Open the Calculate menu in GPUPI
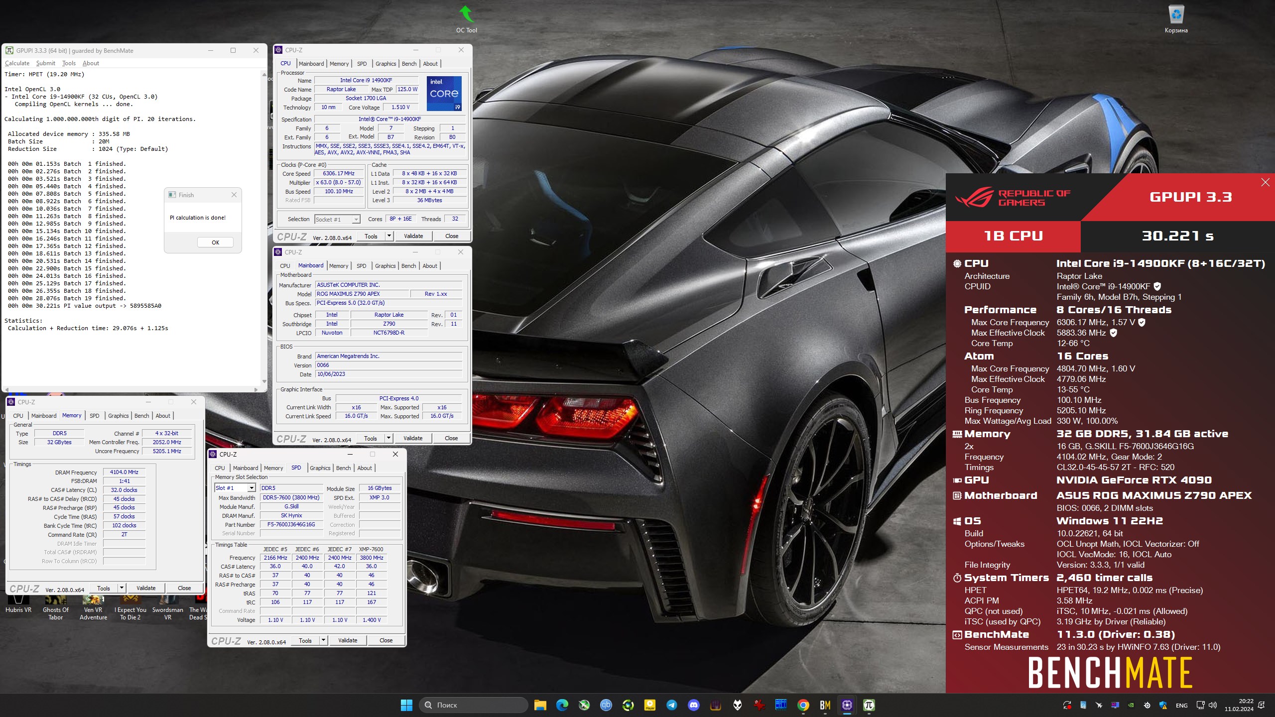The height and width of the screenshot is (717, 1275). [17, 63]
